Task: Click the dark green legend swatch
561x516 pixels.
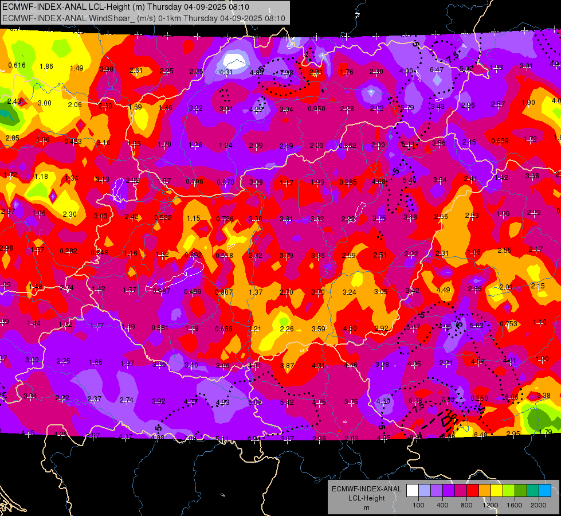Action: [521, 490]
